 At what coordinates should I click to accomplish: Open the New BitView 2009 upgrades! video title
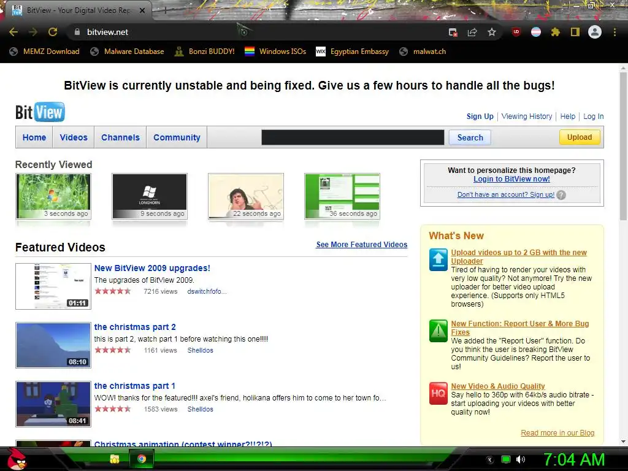pyautogui.click(x=152, y=268)
